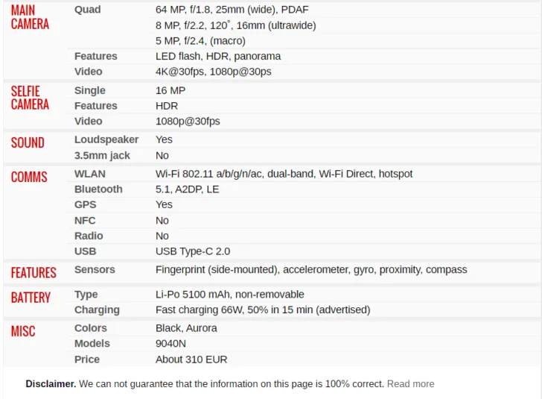Open the WLAN spec label
The height and width of the screenshot is (399, 542).
pos(89,174)
